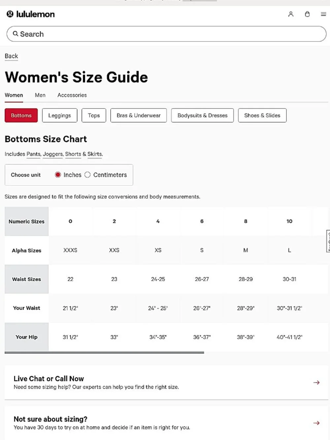Open the Feedback side tab

(x=328, y=241)
